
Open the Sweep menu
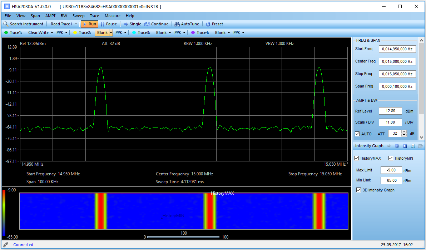click(78, 16)
